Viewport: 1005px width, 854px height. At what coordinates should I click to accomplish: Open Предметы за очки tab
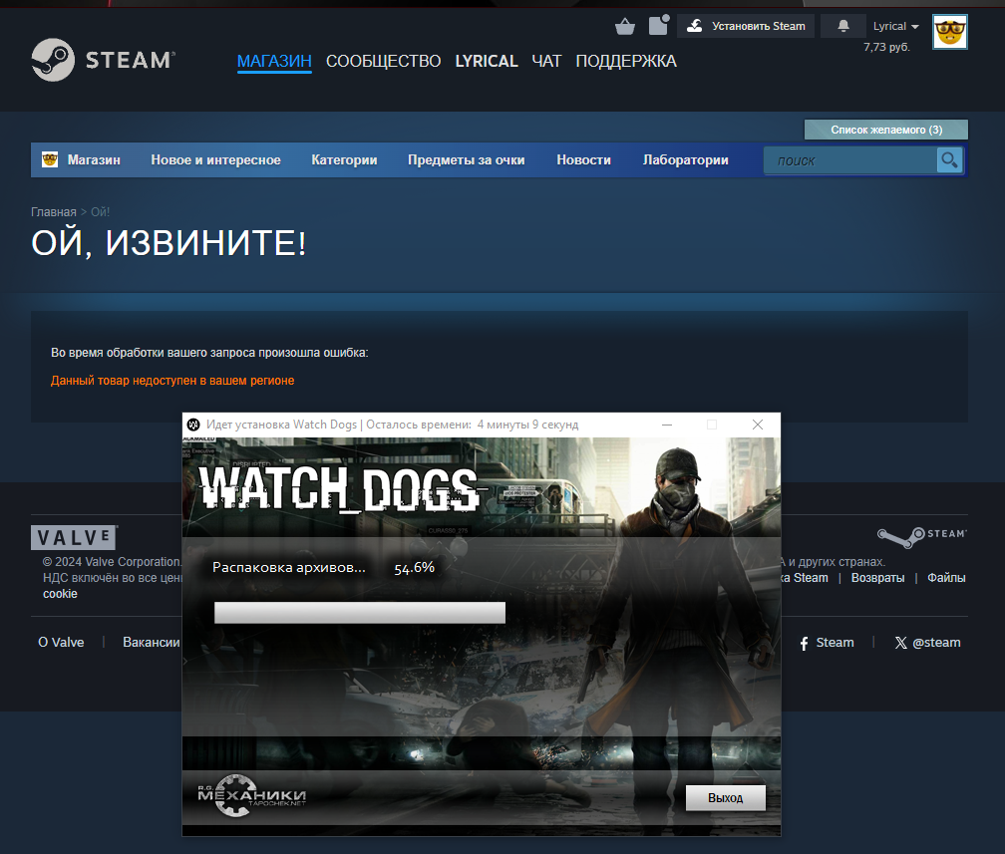[467, 160]
